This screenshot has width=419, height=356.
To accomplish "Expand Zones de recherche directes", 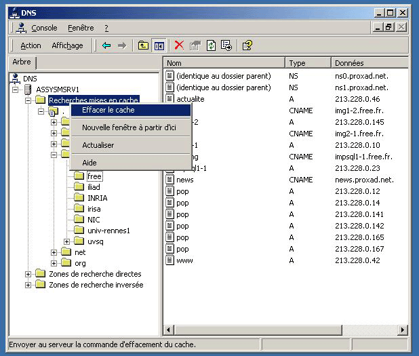I will coord(28,274).
